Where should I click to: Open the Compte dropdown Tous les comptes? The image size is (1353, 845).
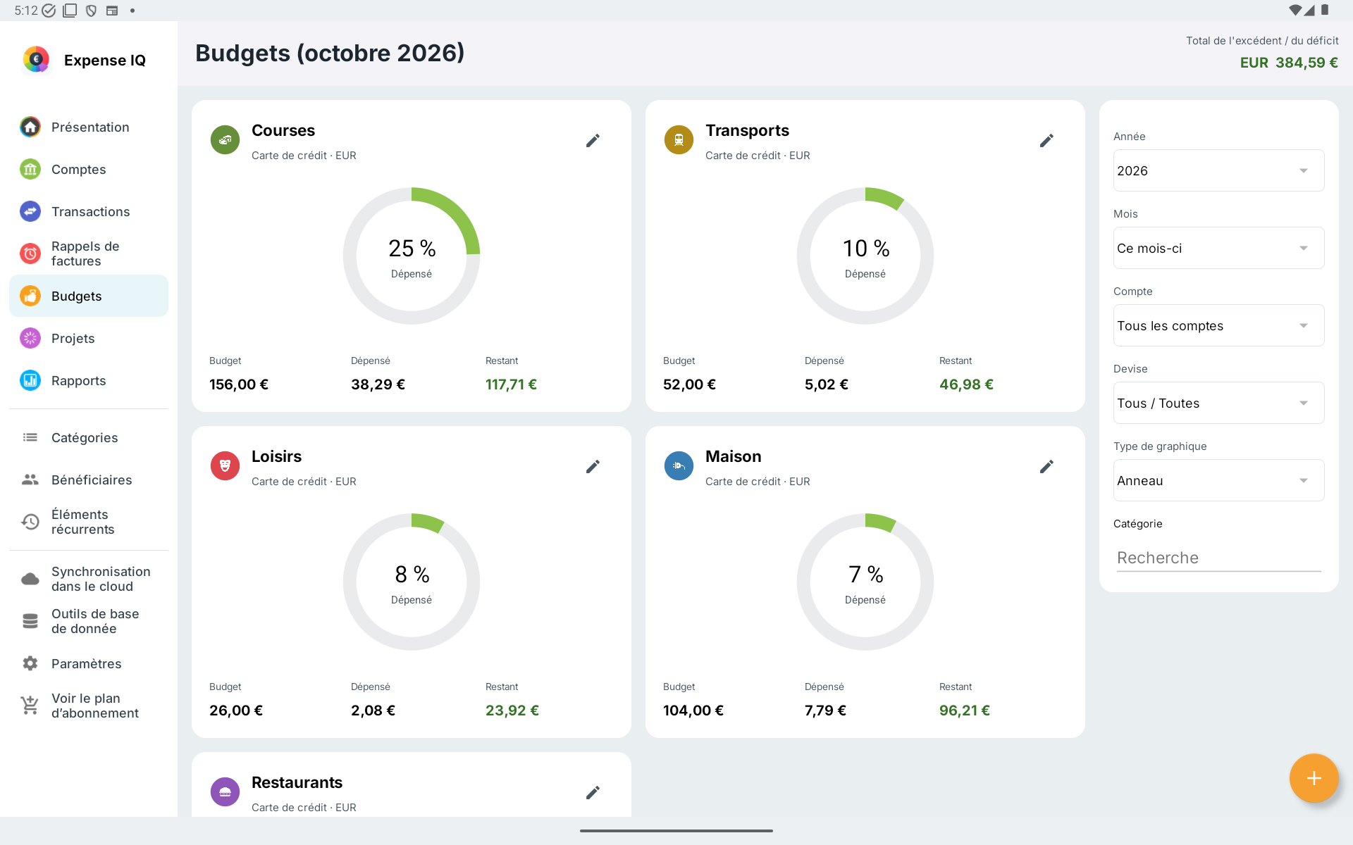point(1218,325)
